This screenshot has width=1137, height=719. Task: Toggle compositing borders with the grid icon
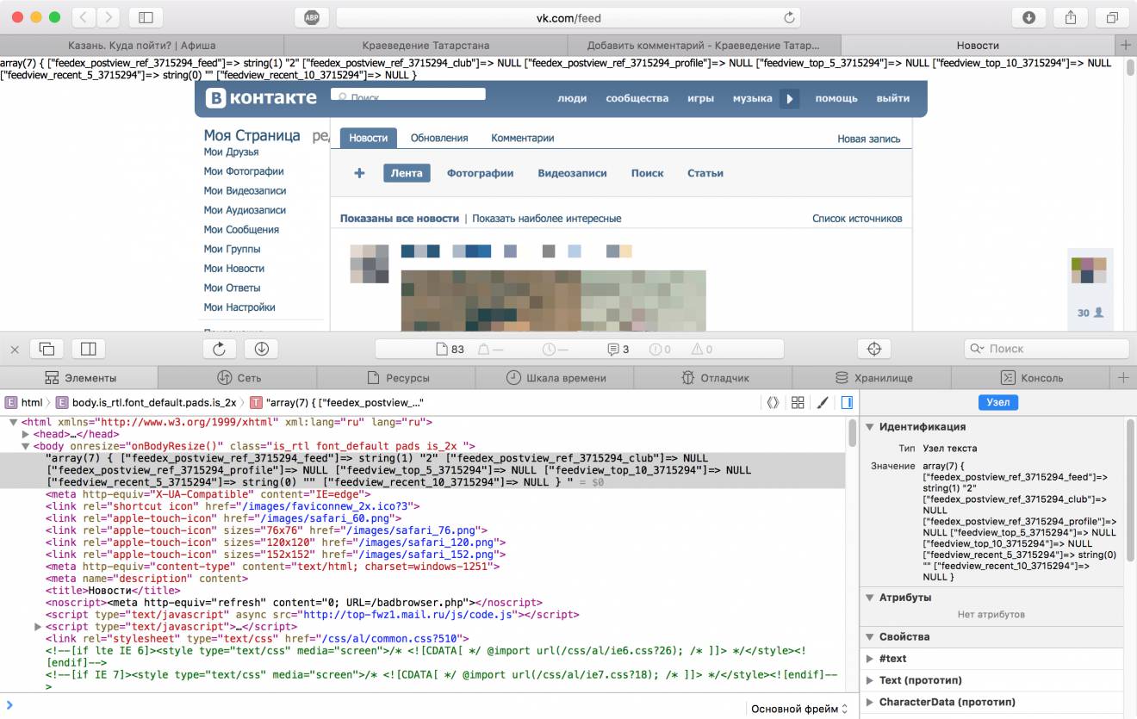798,402
